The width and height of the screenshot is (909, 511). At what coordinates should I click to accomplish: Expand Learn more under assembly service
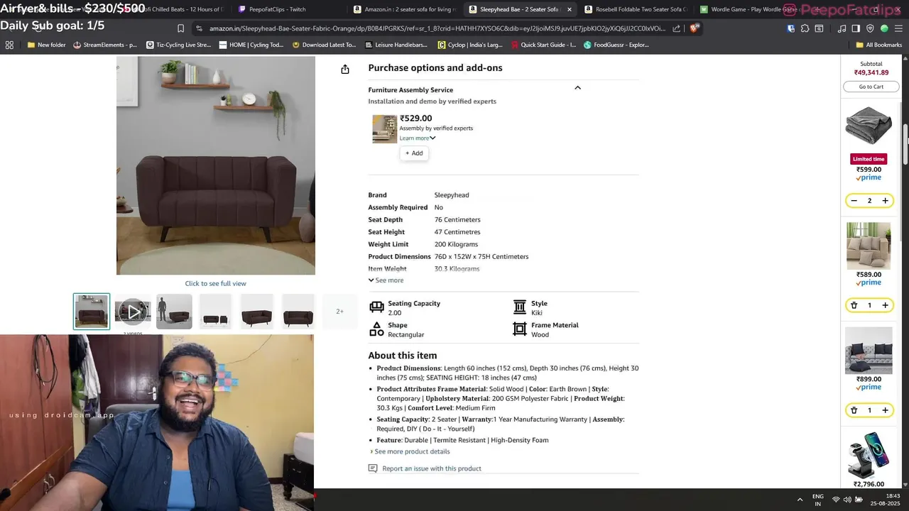418,138
